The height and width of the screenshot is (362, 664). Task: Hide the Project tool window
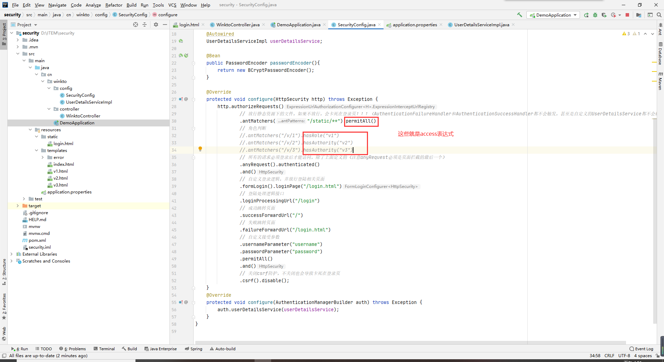point(165,25)
